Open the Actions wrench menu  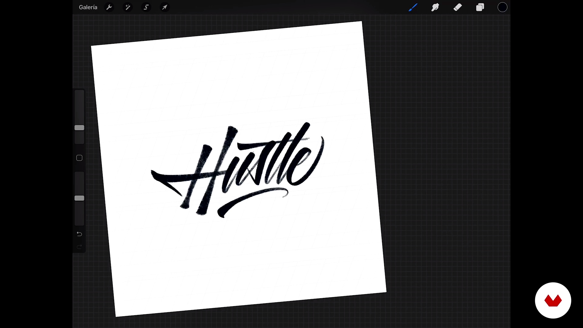pos(109,7)
